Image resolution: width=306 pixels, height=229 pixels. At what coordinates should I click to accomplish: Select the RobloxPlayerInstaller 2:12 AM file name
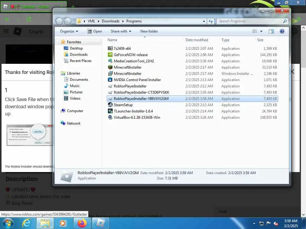(130, 86)
